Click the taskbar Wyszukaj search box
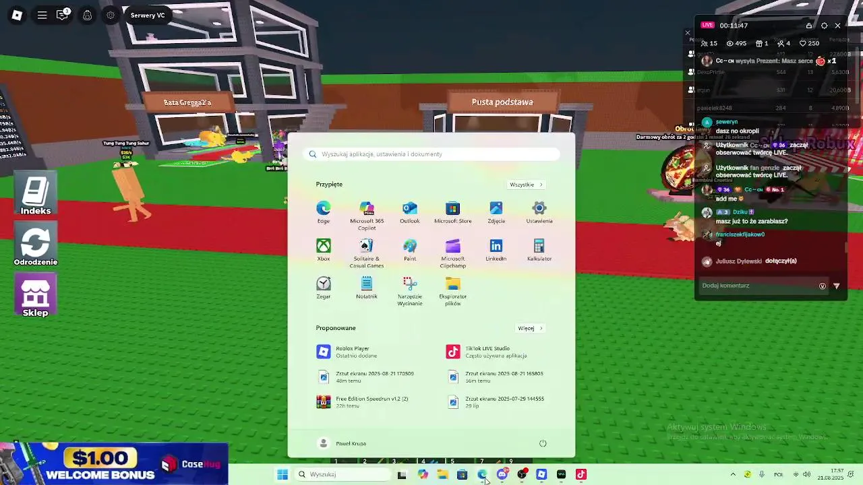This screenshot has height=485, width=863. [x=343, y=474]
